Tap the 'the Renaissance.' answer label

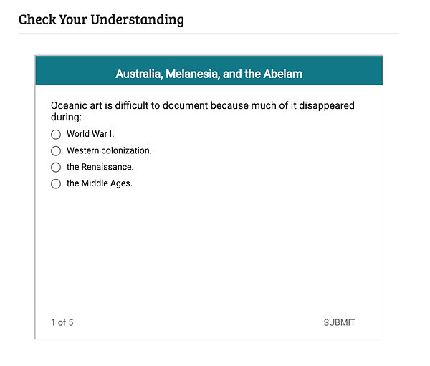click(100, 167)
